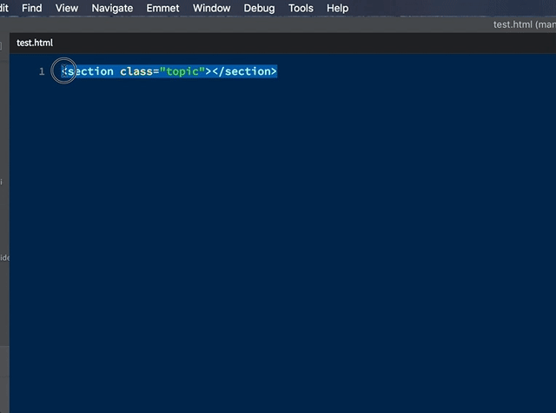The height and width of the screenshot is (413, 556).
Task: Open the View menu
Action: [66, 8]
